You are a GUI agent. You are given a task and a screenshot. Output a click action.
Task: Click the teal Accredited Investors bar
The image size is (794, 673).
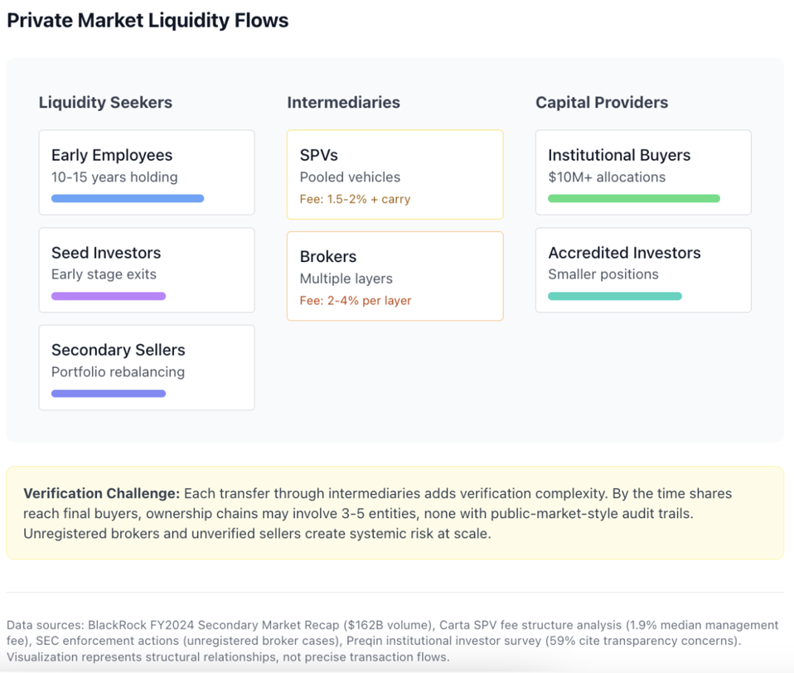coord(615,296)
